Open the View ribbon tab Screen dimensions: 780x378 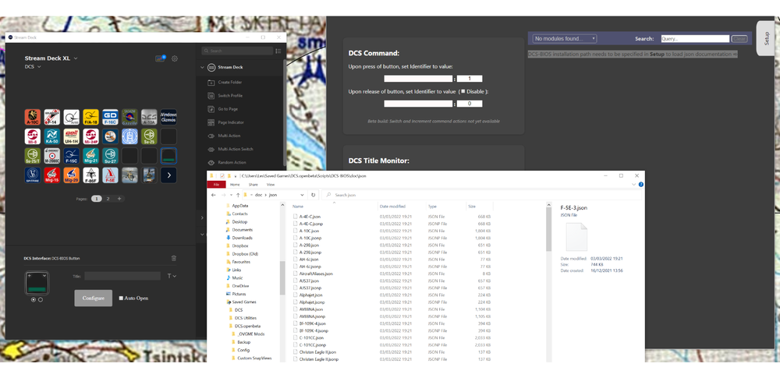[271, 184]
